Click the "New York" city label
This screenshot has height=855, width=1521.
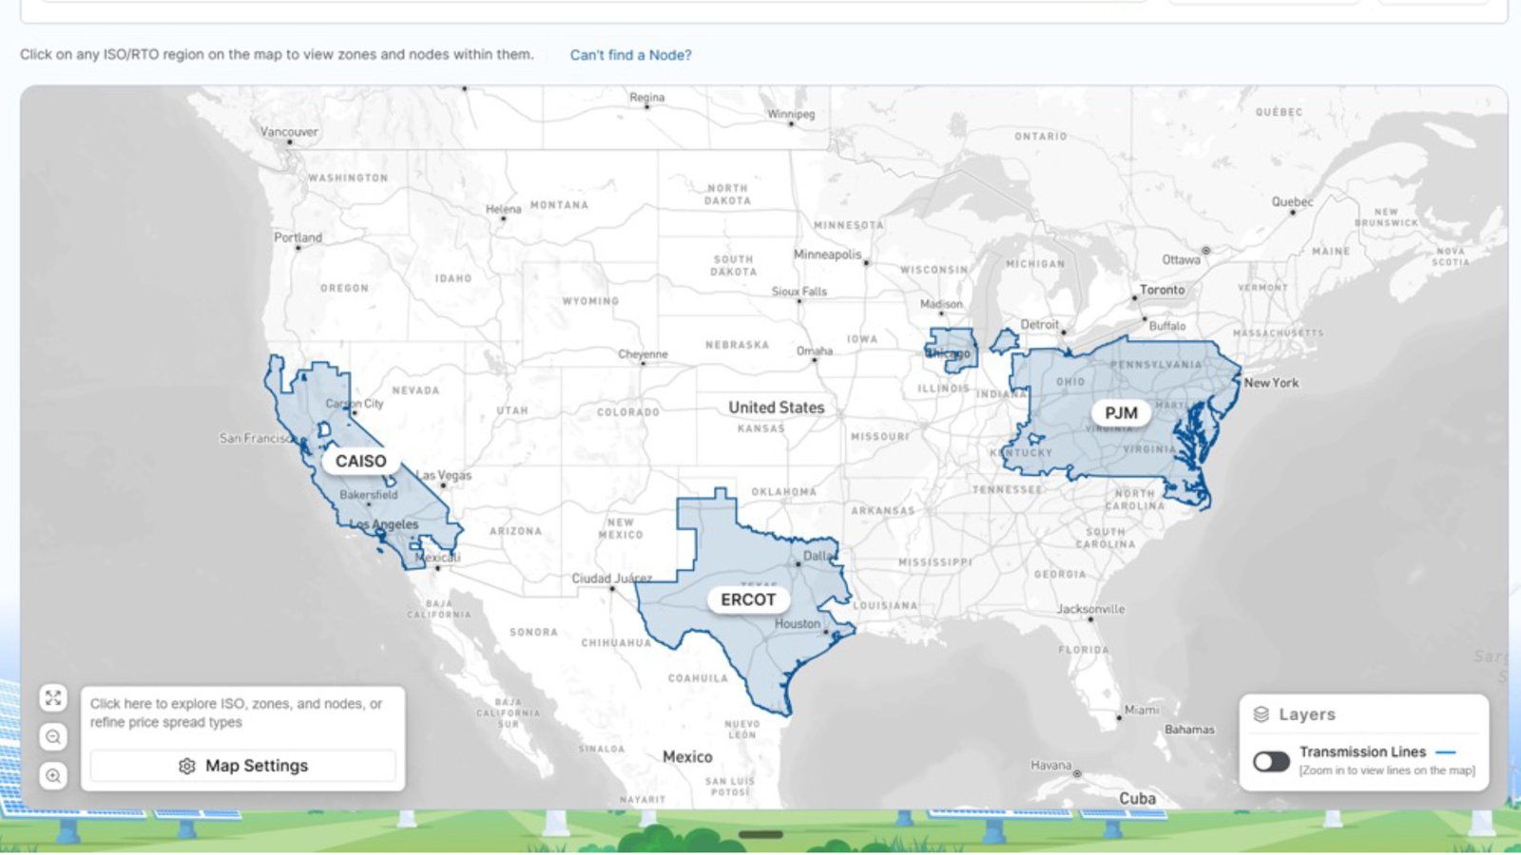coord(1271,383)
